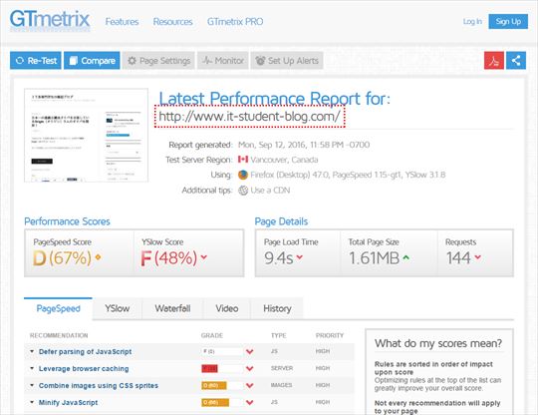
Task: Click the F (48%) YSlow score
Action: pos(169,257)
